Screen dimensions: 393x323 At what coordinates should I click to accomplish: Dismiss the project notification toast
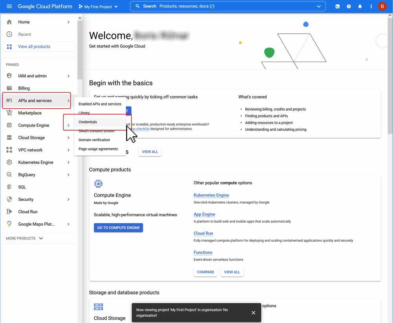[253, 313]
